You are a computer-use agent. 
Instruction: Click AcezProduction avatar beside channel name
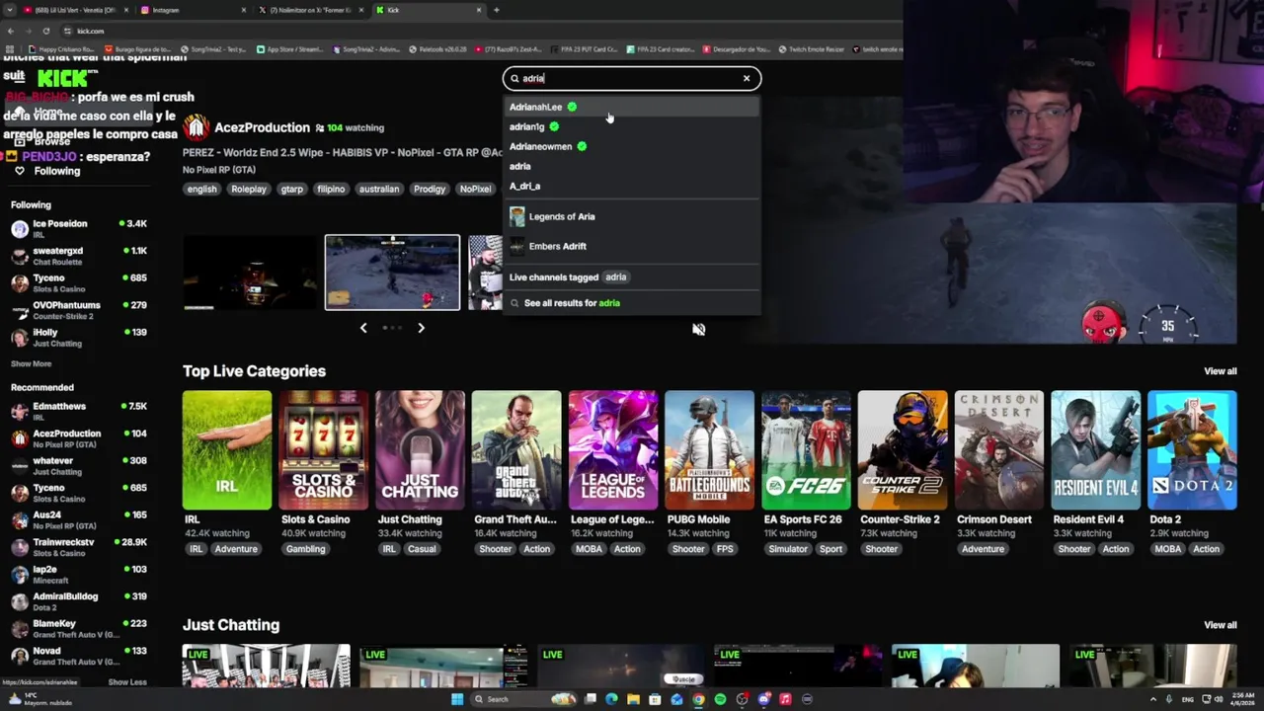[x=196, y=127]
